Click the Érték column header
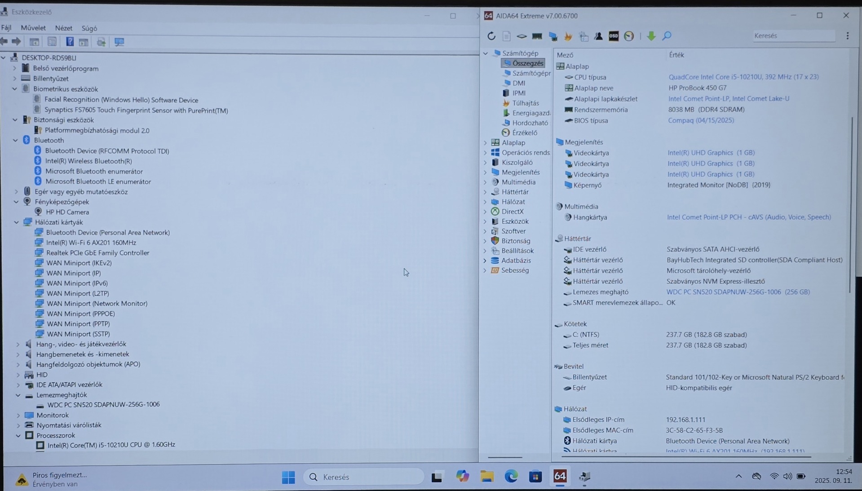The image size is (862, 491). 676,55
